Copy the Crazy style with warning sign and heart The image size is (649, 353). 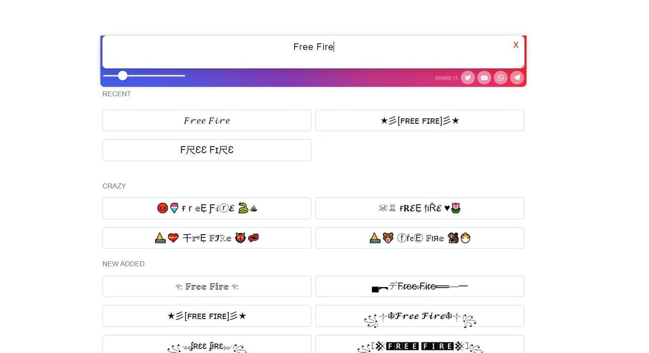click(207, 238)
